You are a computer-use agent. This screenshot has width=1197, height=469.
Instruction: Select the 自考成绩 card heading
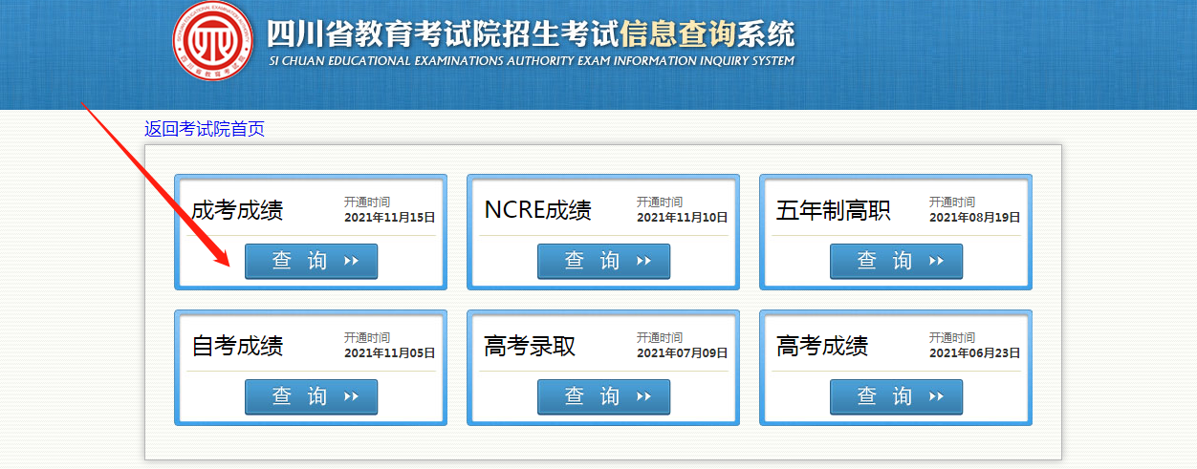[x=237, y=346]
